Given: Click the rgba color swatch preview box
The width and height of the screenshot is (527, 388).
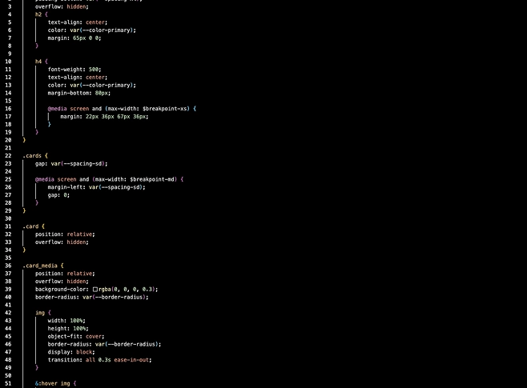Looking at the screenshot, I should click(x=95, y=289).
